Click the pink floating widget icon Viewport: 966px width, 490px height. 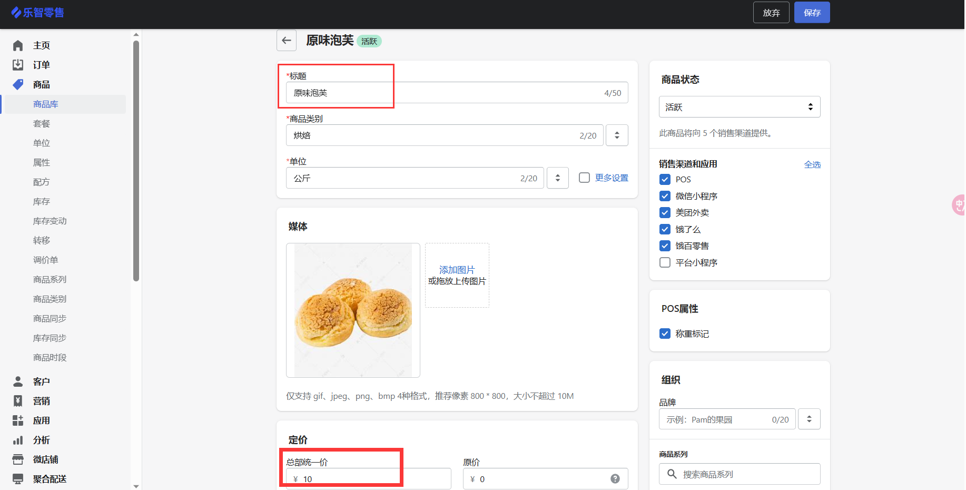pos(959,205)
